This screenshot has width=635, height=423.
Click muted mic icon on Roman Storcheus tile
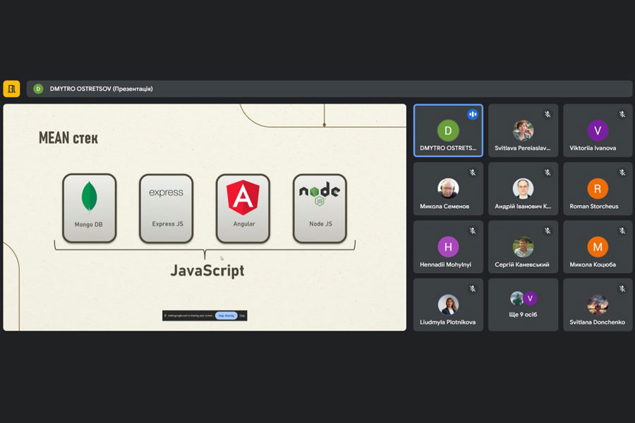coord(622,173)
